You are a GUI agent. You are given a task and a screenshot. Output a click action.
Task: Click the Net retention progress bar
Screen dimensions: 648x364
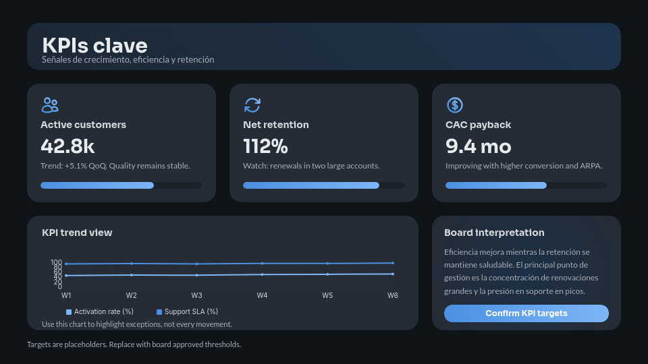324,185
